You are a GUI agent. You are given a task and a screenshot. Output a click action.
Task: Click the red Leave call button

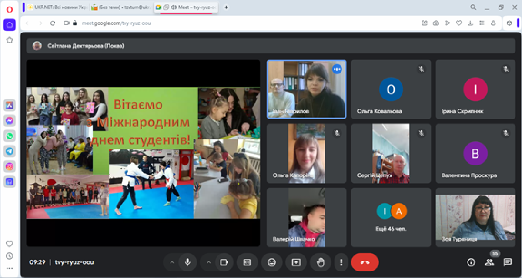365,262
